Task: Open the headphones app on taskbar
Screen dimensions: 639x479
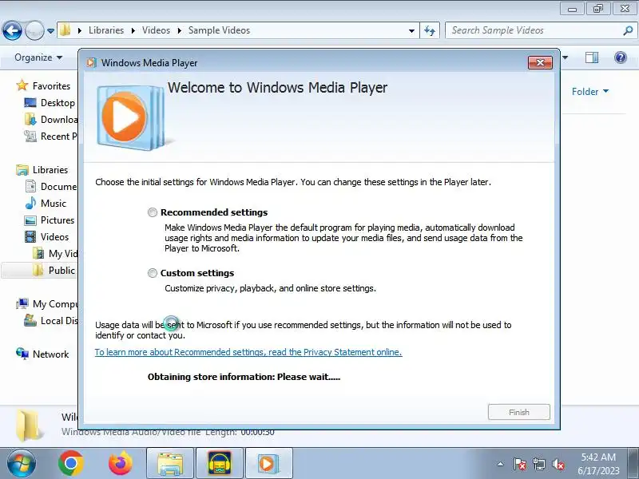Action: pos(220,463)
